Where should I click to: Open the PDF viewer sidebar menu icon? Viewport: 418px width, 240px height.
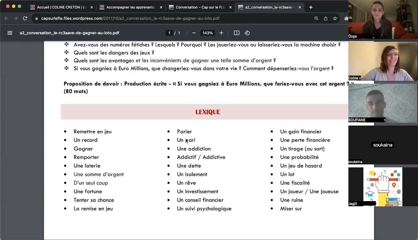click(10, 33)
